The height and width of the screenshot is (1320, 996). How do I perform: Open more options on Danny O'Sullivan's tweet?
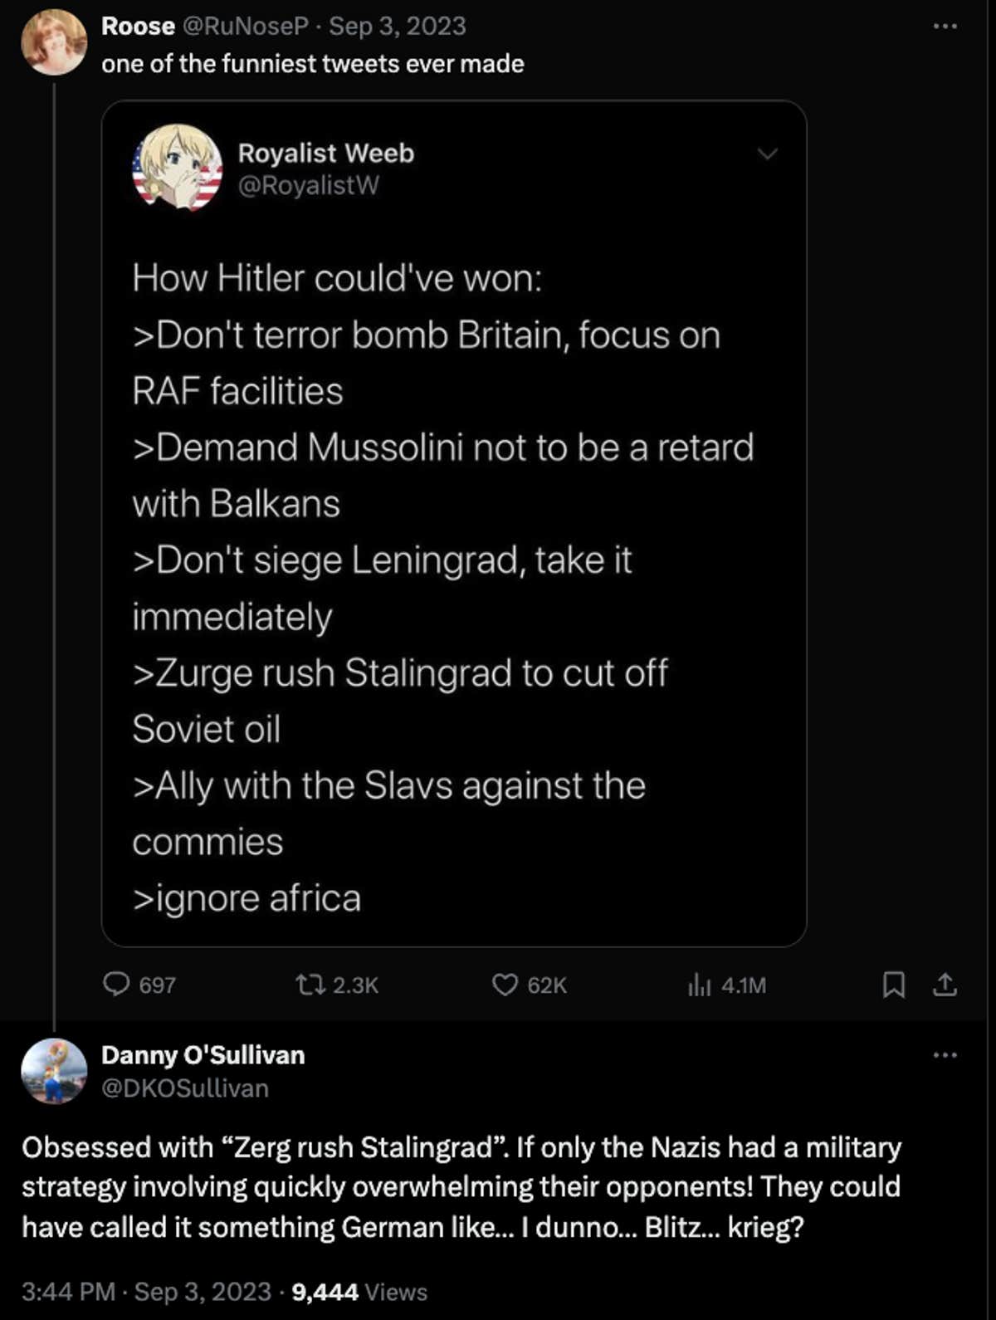tap(945, 1055)
